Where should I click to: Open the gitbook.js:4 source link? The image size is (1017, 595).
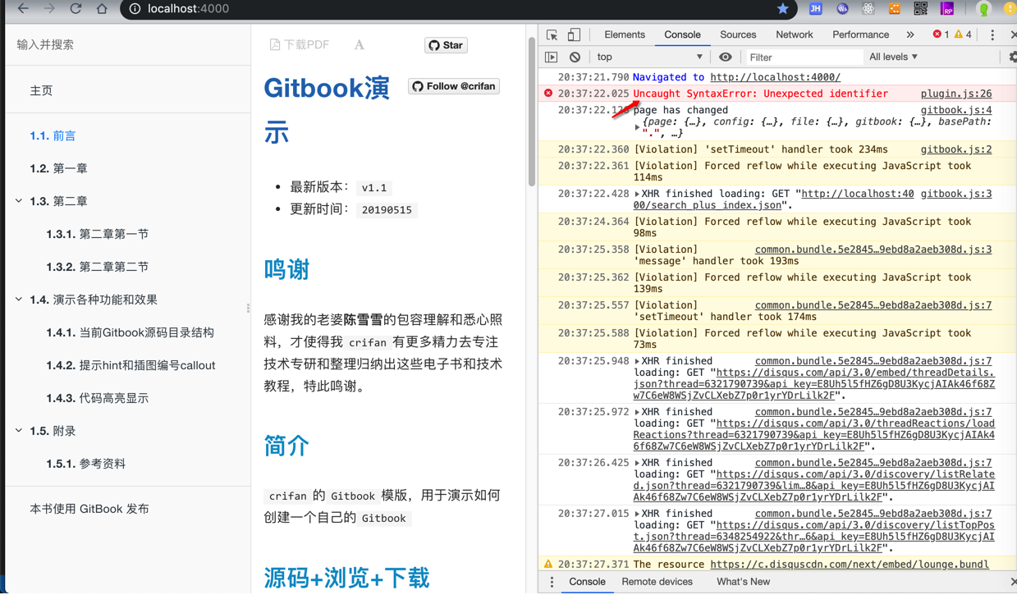[955, 110]
